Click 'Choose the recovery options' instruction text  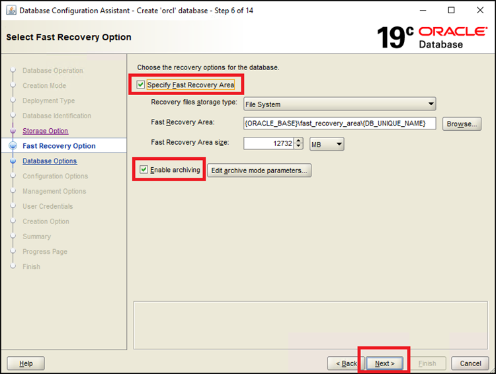[208, 67]
